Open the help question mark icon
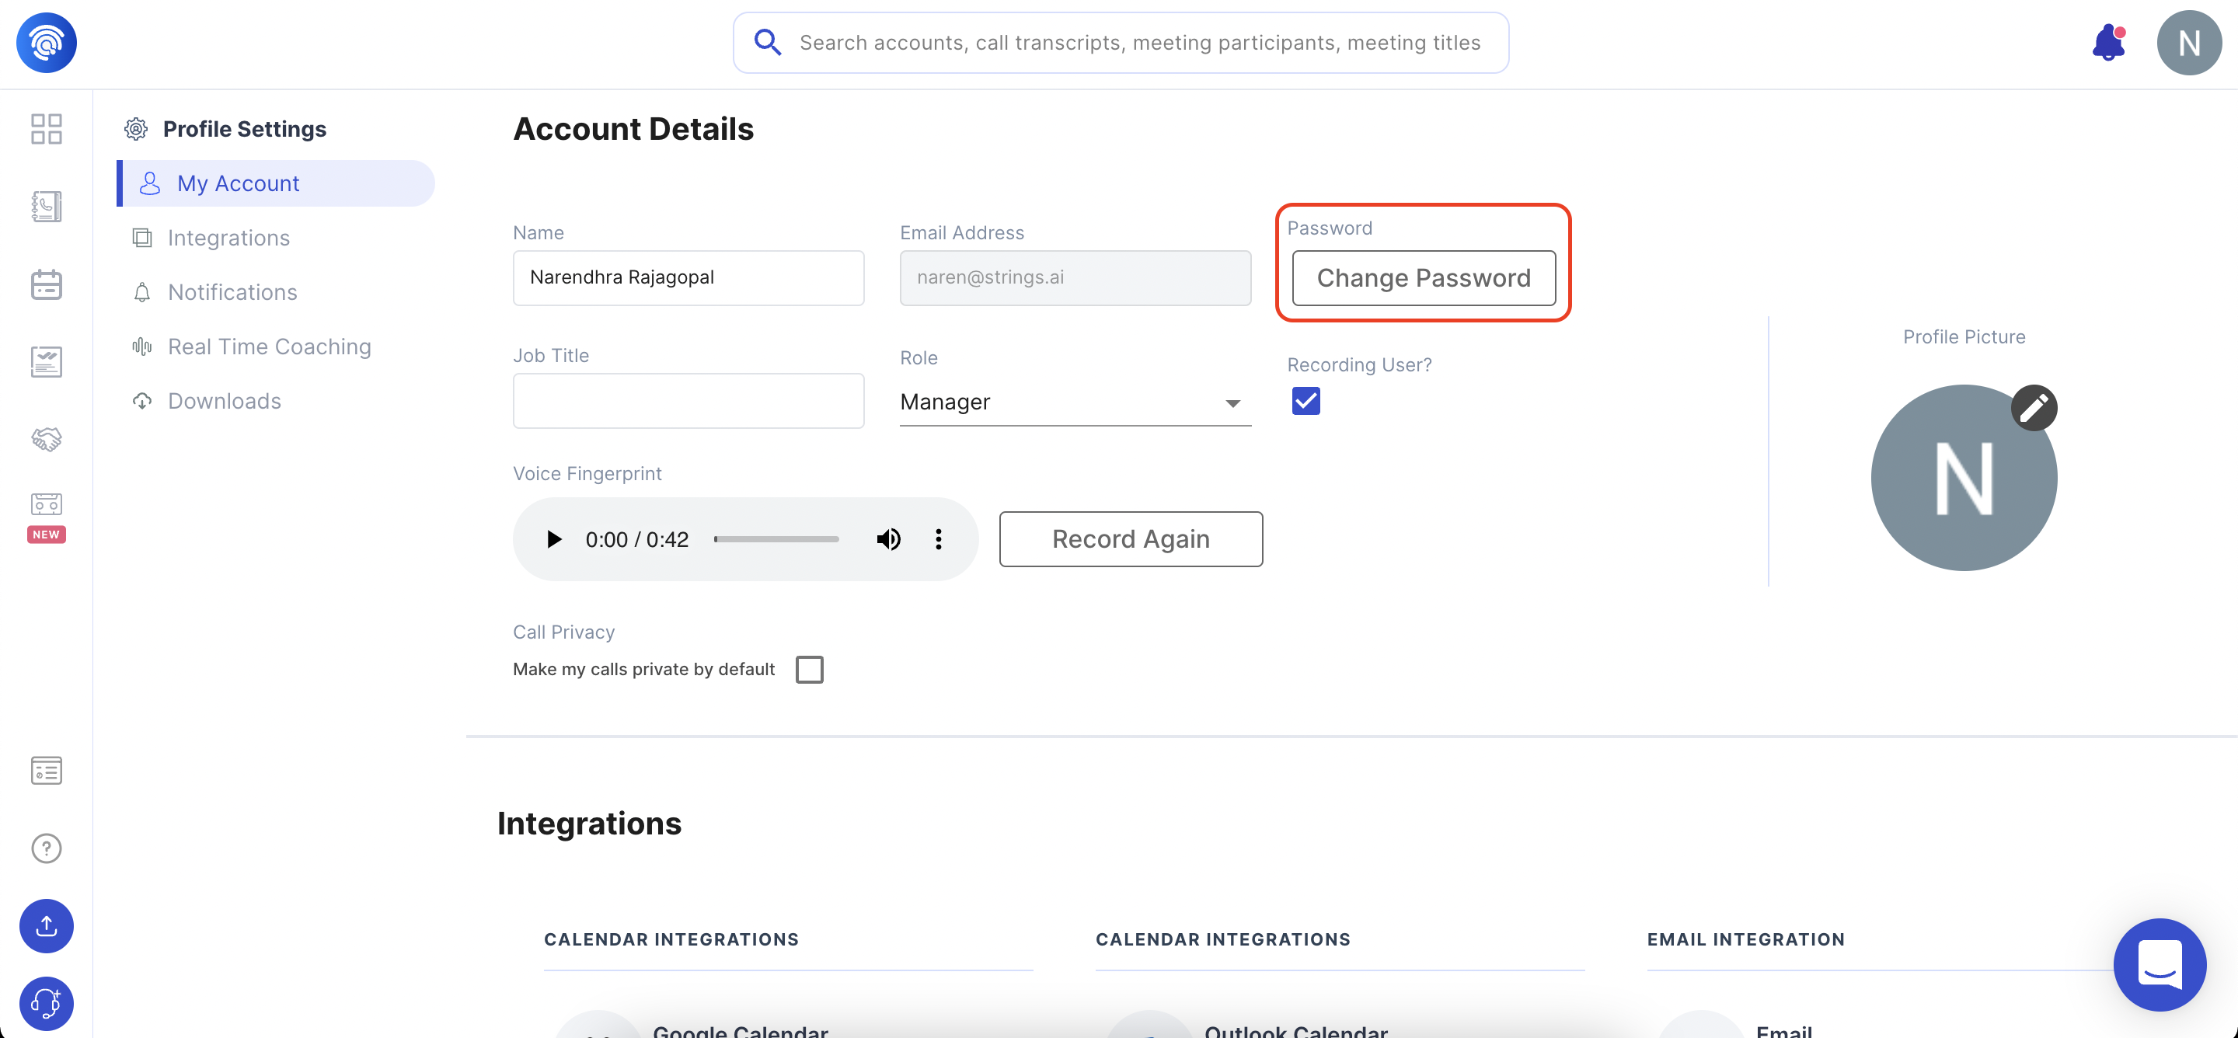This screenshot has width=2238, height=1038. 46,848
